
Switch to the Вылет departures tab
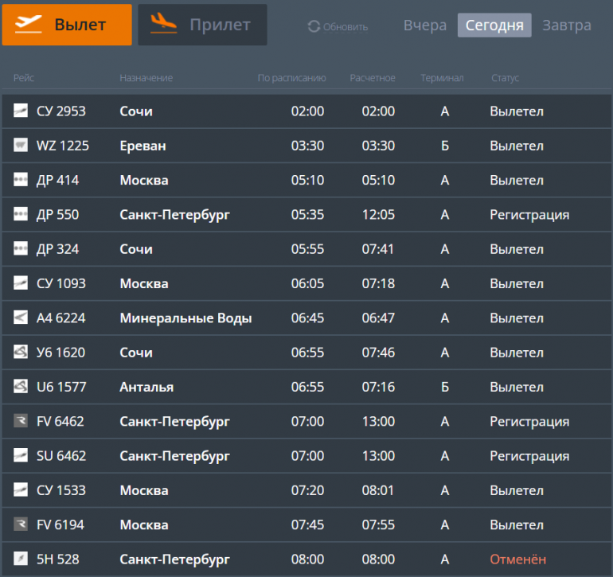67,25
